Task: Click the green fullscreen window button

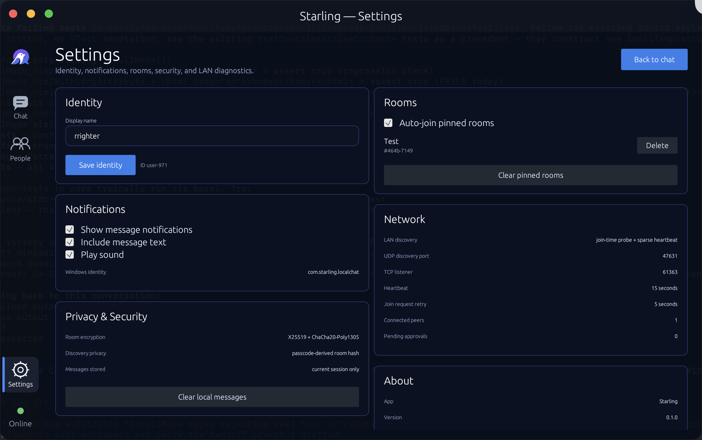Action: (x=49, y=14)
